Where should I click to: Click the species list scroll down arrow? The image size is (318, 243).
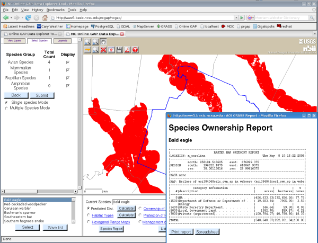click(x=74, y=221)
